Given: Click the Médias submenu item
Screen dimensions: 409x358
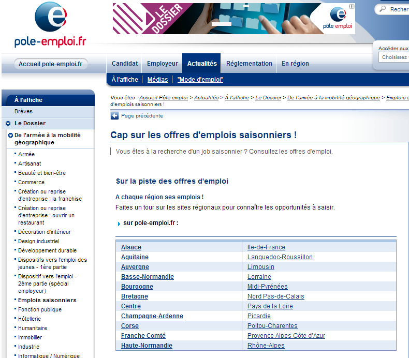Looking at the screenshot, I should (x=157, y=80).
